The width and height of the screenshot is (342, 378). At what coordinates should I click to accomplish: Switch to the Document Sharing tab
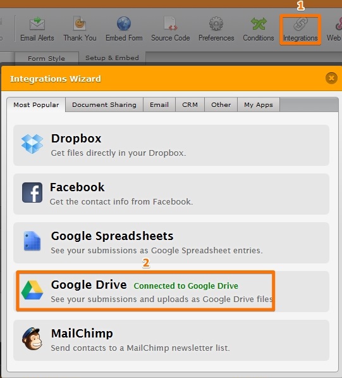(x=104, y=104)
